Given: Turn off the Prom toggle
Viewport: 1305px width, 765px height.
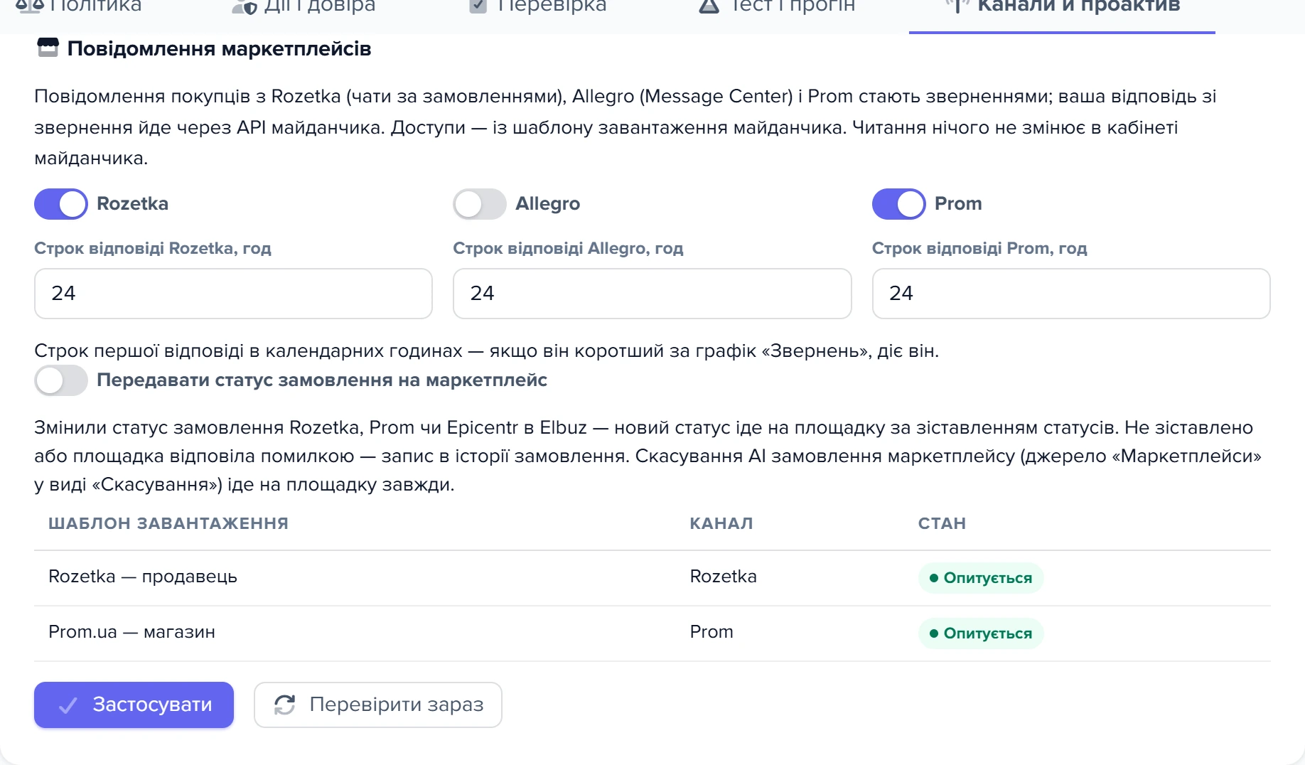Looking at the screenshot, I should (898, 204).
